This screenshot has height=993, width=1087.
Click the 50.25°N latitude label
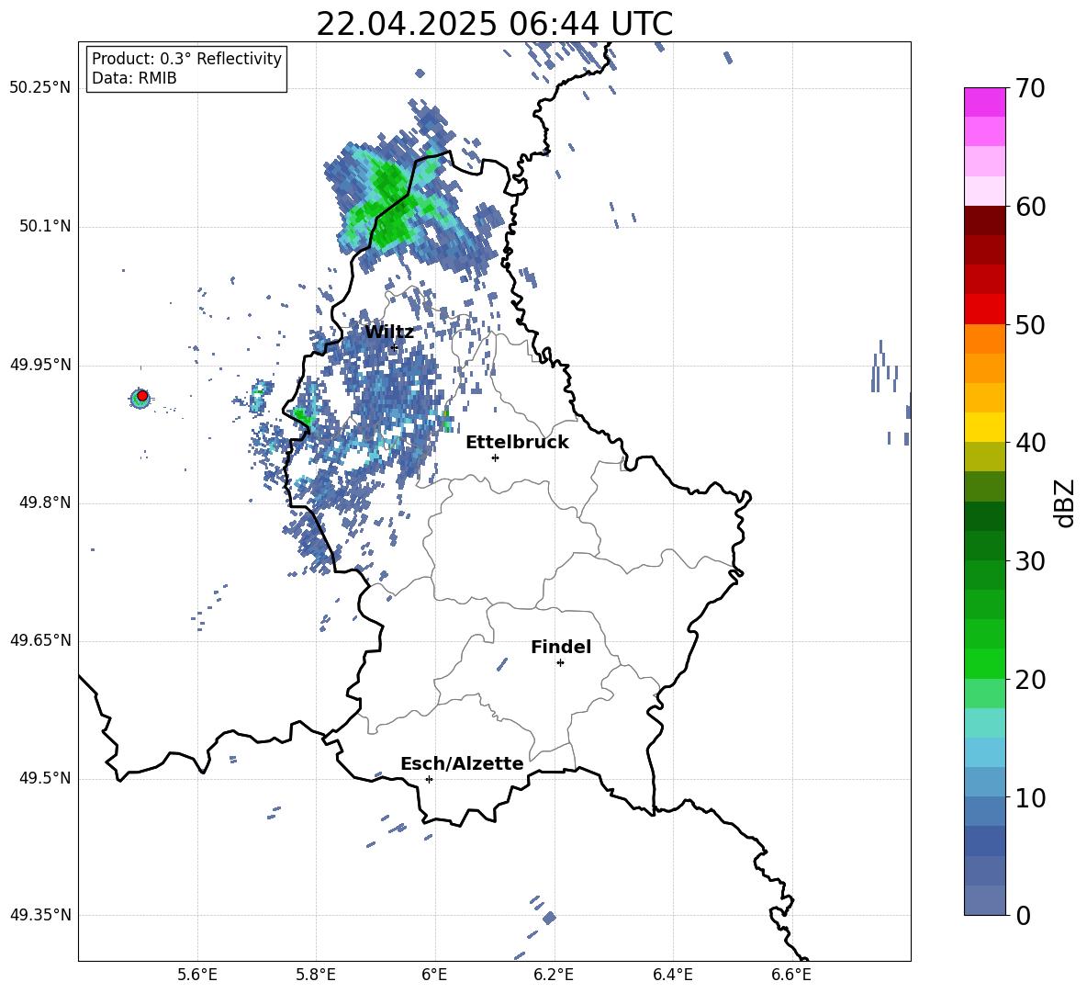pyautogui.click(x=40, y=88)
